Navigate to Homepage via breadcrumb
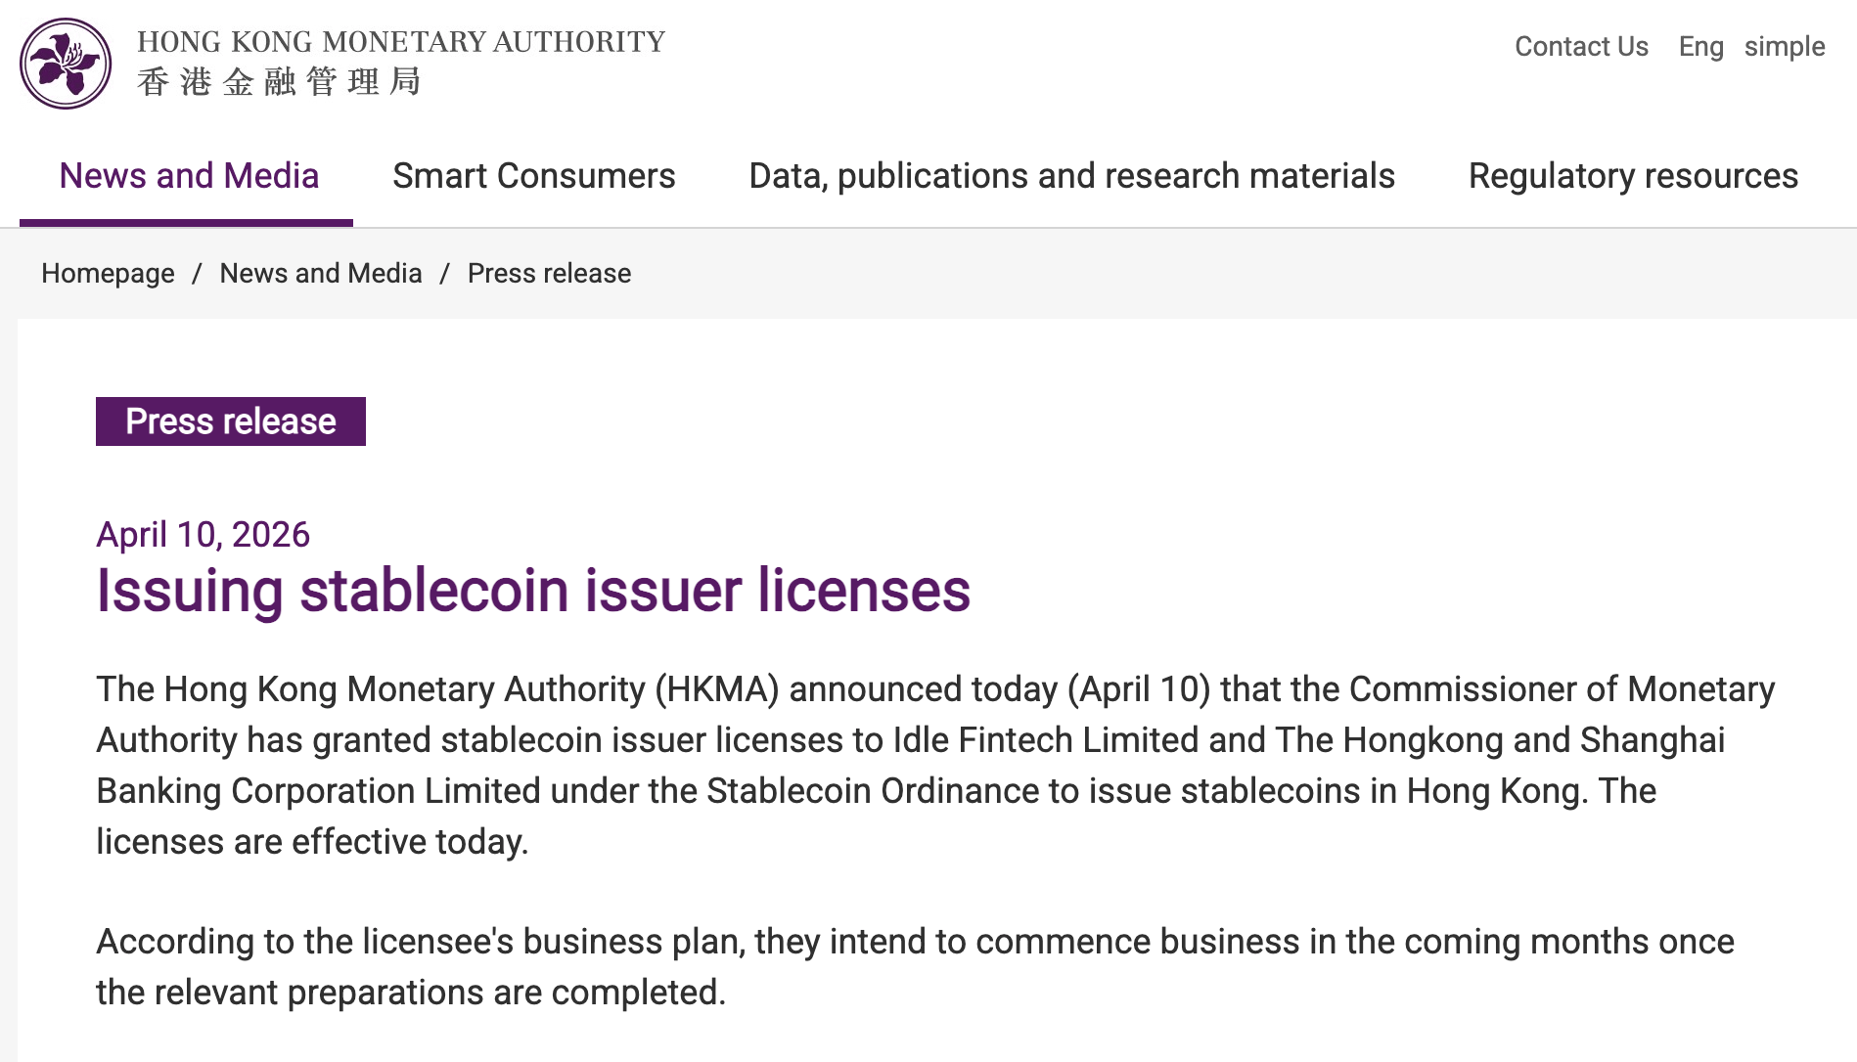The width and height of the screenshot is (1857, 1062). click(108, 274)
